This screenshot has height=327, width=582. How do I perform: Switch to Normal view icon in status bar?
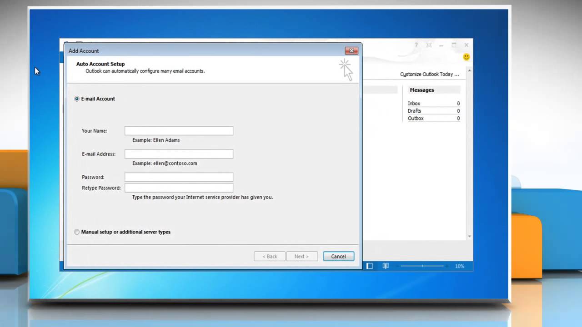[x=369, y=266]
